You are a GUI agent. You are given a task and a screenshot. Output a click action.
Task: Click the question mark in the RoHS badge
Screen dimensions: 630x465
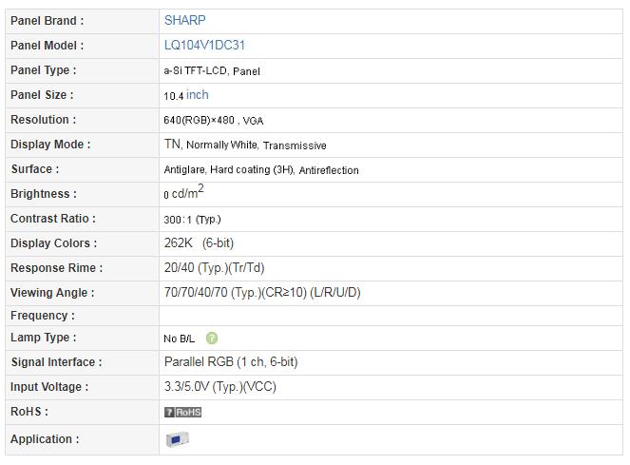click(169, 412)
